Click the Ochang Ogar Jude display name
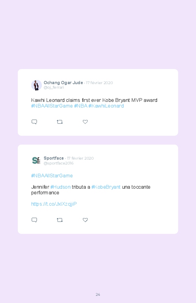196x303 pixels. click(63, 83)
